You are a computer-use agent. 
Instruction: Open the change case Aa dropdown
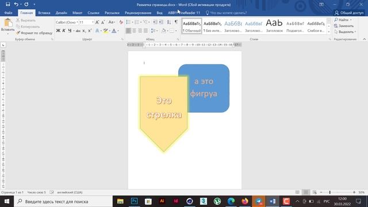(x=112, y=22)
